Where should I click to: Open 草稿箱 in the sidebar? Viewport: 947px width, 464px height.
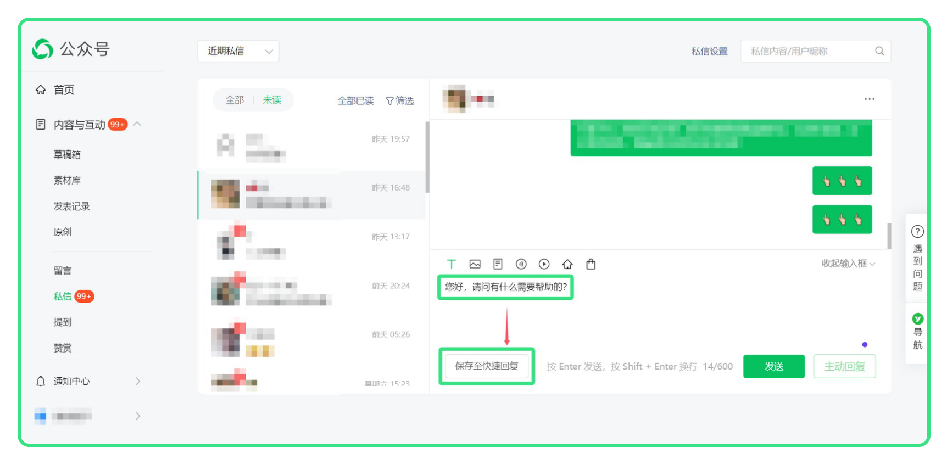point(67,154)
